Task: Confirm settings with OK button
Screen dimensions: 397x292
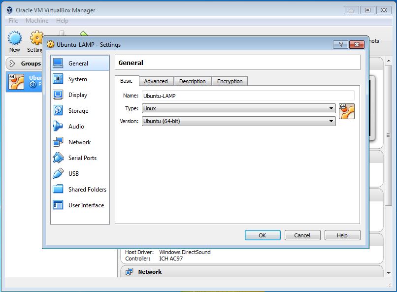Action: [263, 235]
